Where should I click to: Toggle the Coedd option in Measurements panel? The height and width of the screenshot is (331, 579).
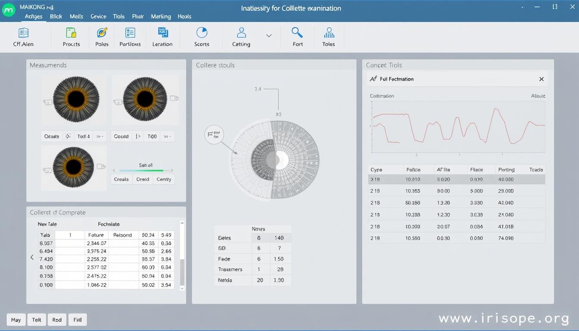121,136
